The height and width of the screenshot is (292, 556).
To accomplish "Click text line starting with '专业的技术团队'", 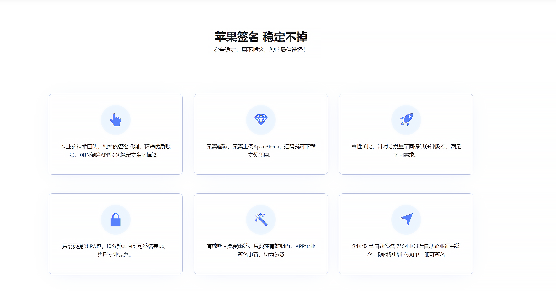I will (x=115, y=146).
